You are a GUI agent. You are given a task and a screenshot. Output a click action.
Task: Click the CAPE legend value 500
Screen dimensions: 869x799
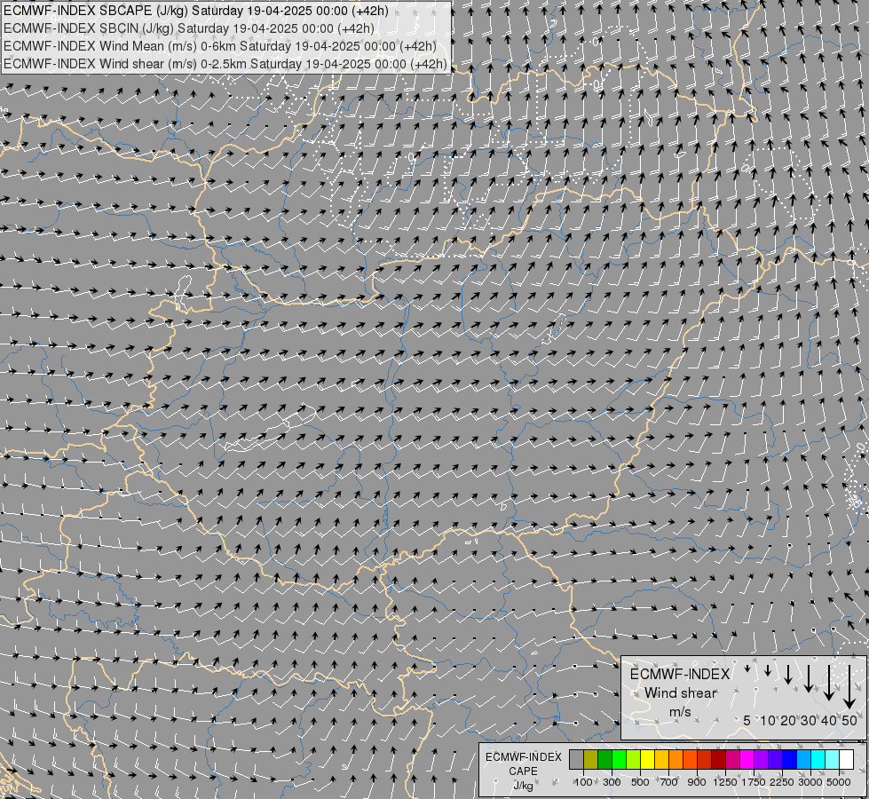[640, 782]
